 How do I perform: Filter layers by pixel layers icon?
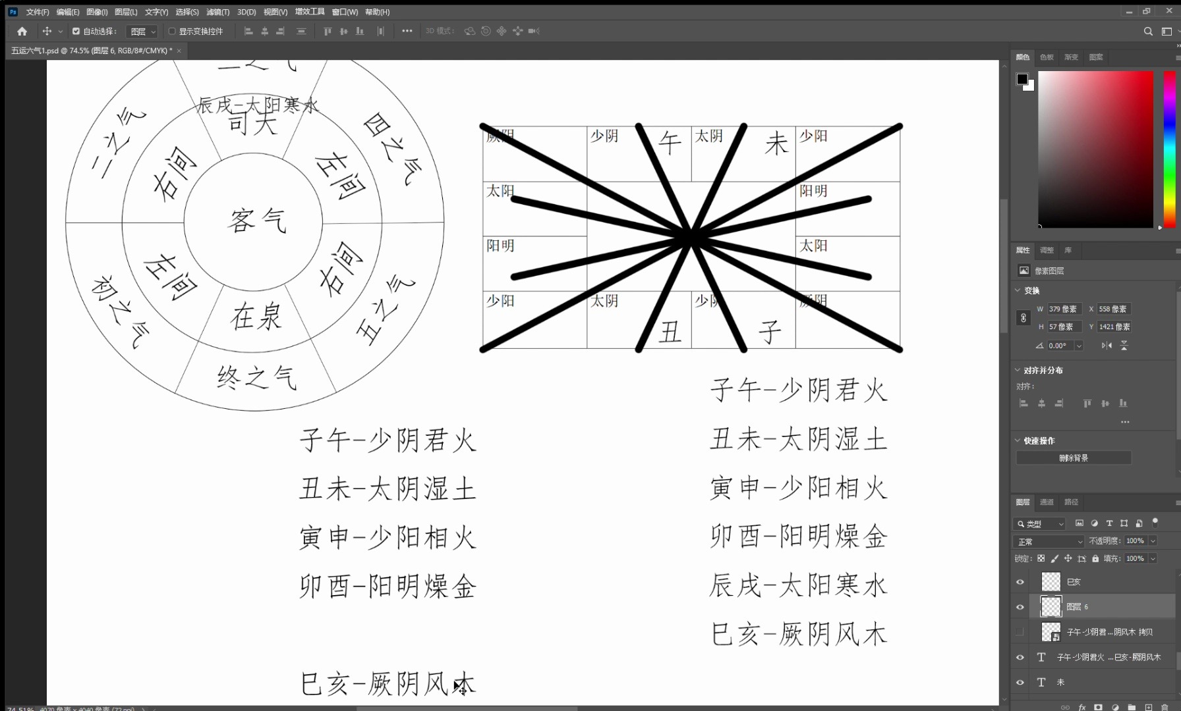pos(1080,523)
